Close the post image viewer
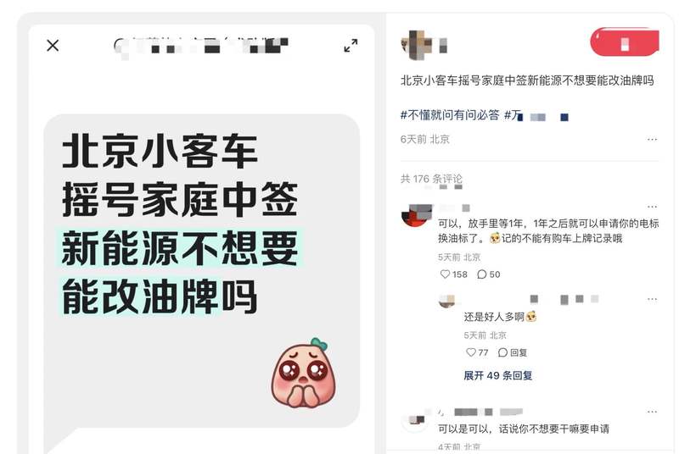Image resolution: width=679 pixels, height=454 pixels. tap(53, 46)
